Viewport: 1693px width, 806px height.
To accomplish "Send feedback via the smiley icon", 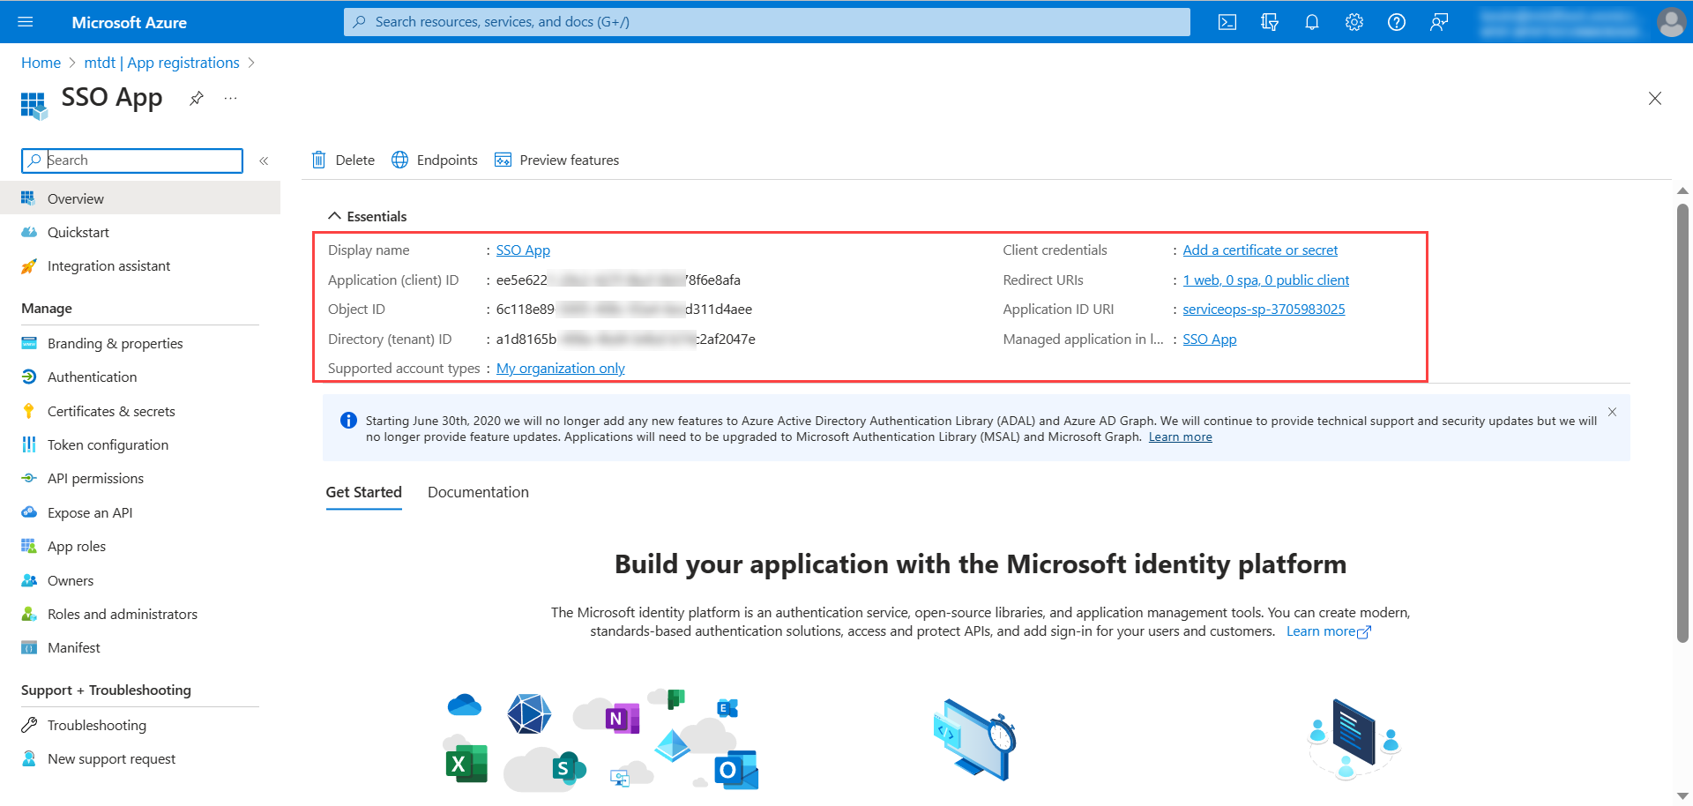I will coord(1438,22).
